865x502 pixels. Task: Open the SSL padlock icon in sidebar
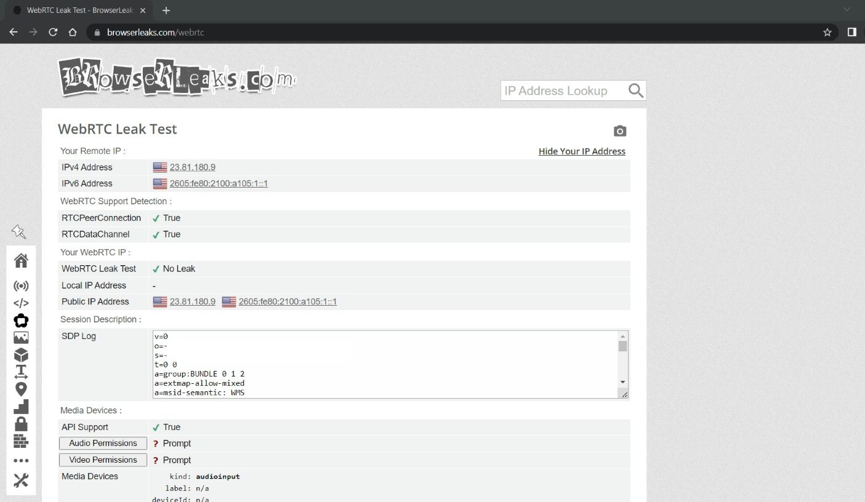(21, 424)
